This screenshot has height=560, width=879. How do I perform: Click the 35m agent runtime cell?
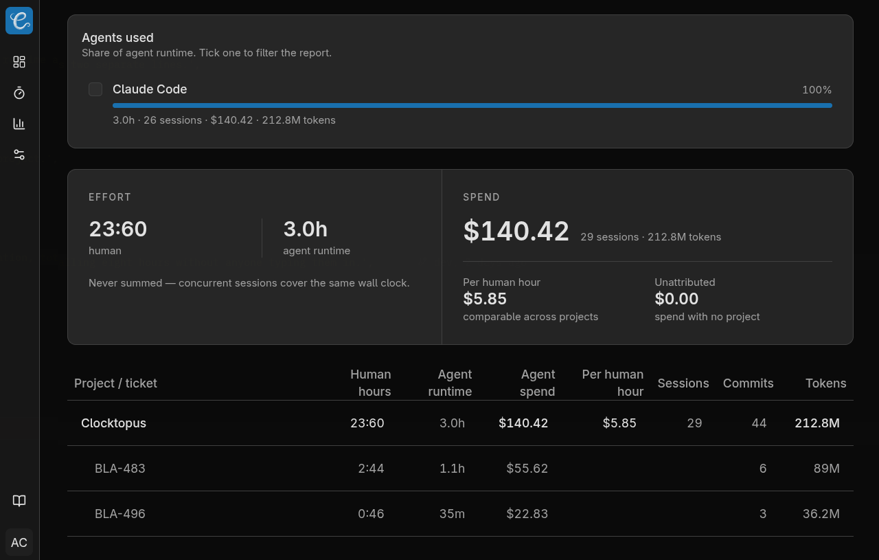452,514
